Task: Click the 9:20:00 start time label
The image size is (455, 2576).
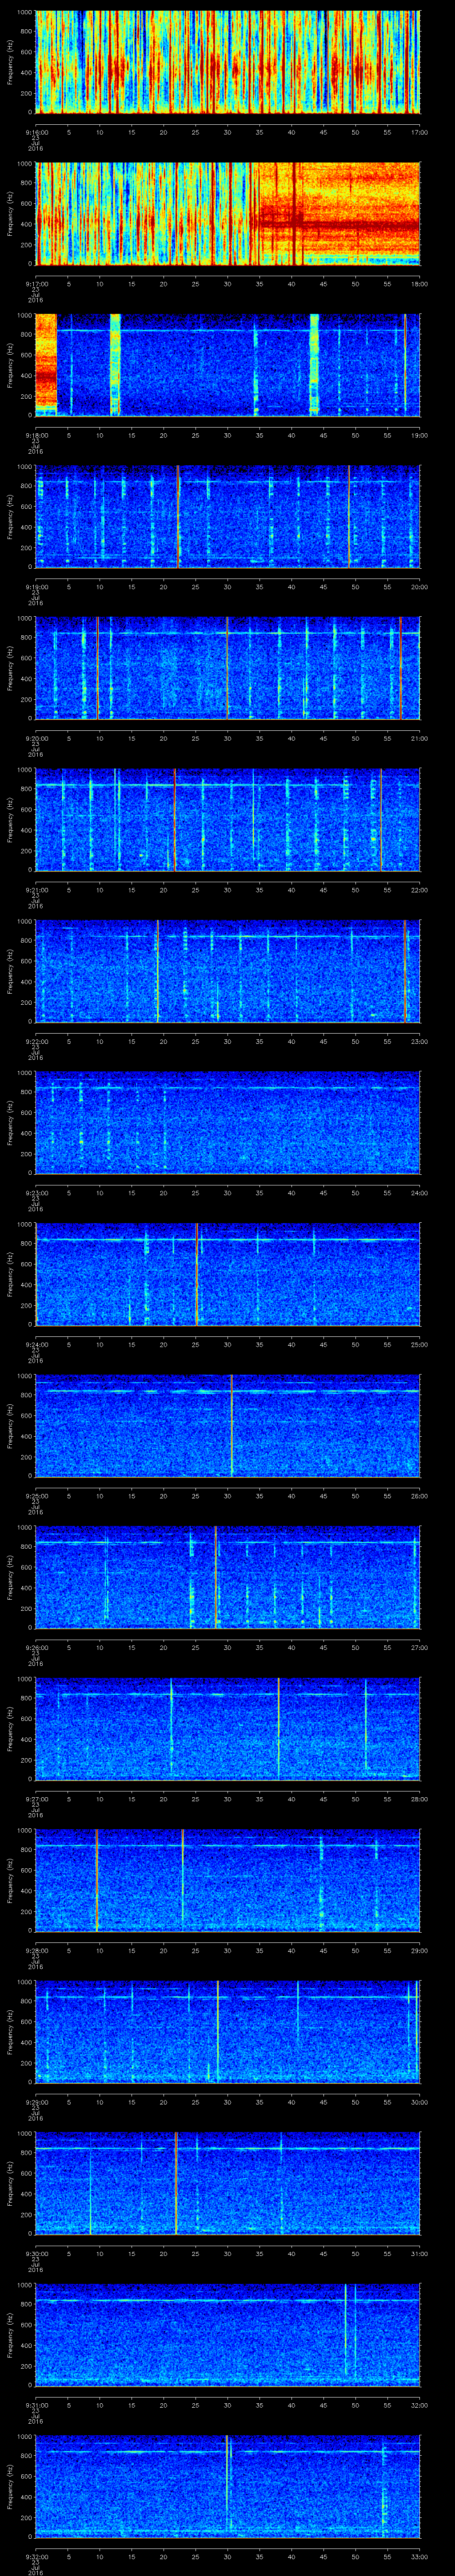Action: point(36,738)
